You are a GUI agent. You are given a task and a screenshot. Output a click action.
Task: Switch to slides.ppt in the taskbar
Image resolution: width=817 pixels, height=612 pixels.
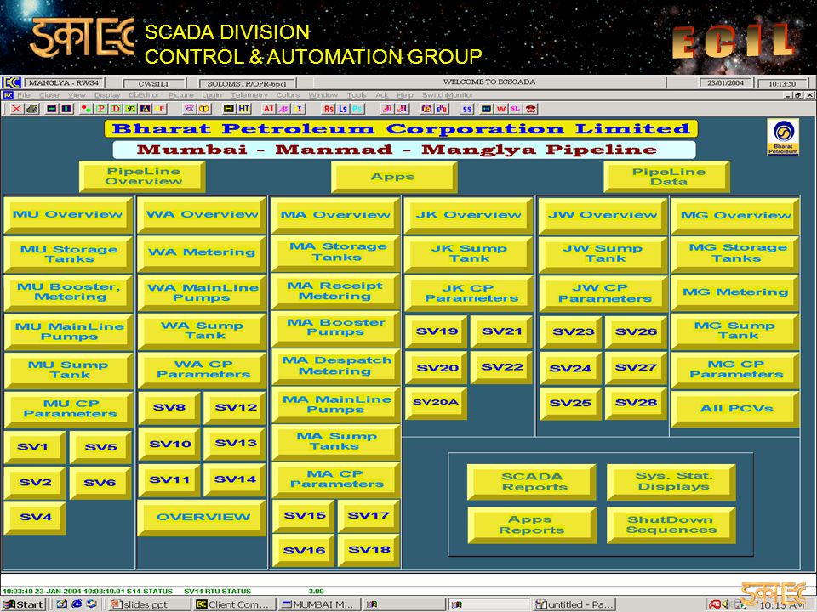tap(150, 604)
